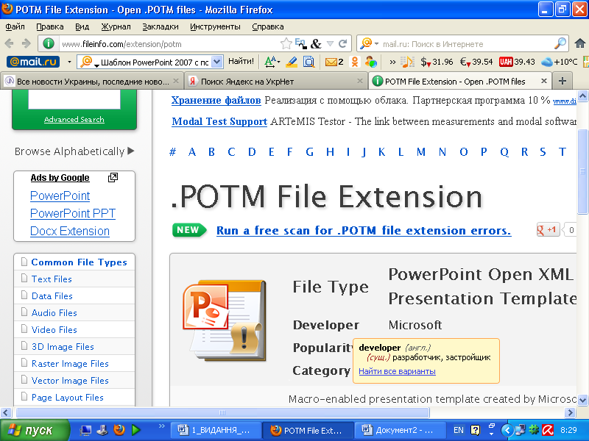589x441 pixels.
Task: Click the horizontal scrollbar thumb
Action: (x=222, y=413)
